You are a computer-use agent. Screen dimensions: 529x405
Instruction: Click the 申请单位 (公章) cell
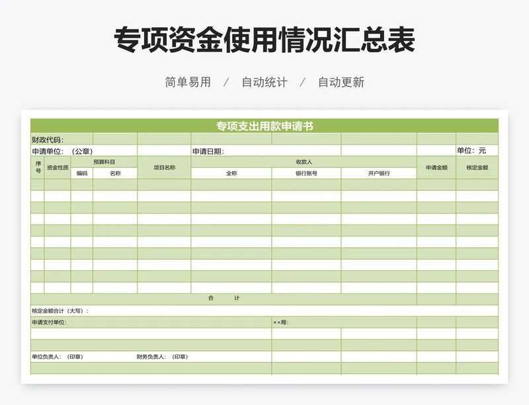tap(84, 151)
